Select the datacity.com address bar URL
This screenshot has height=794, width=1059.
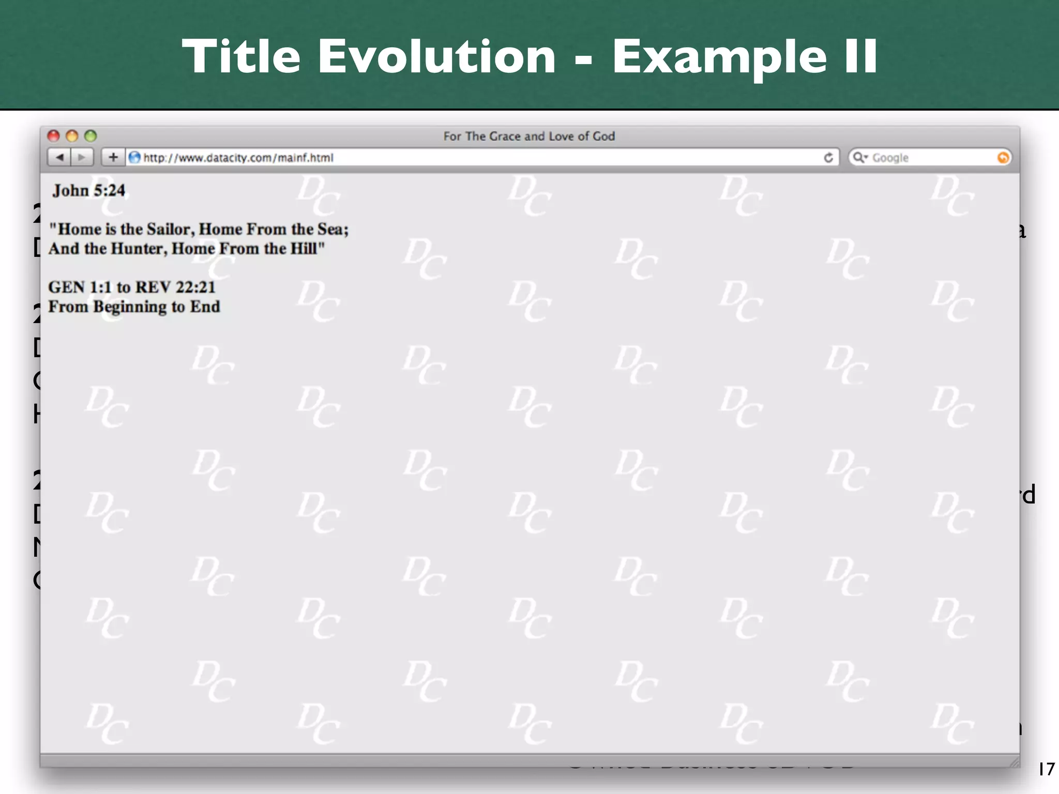point(238,158)
